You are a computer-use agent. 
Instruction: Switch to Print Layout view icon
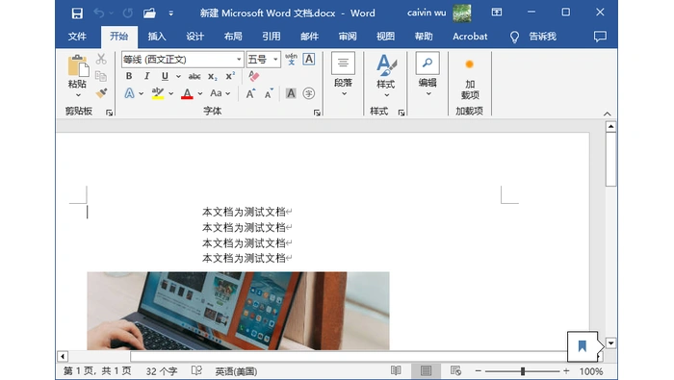point(426,370)
